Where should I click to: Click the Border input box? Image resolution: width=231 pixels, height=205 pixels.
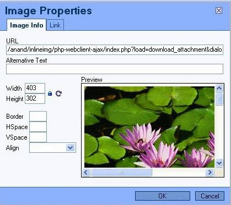point(38,117)
